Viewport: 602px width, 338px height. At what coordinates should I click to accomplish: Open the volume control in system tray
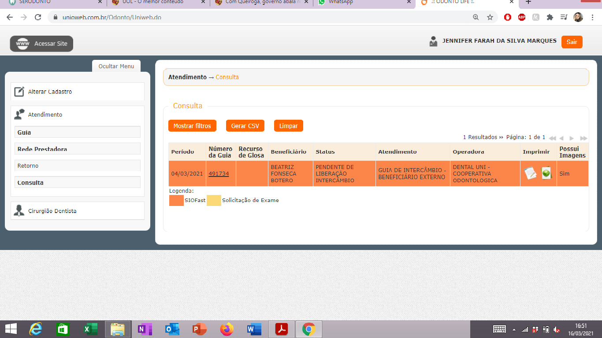coord(557,329)
